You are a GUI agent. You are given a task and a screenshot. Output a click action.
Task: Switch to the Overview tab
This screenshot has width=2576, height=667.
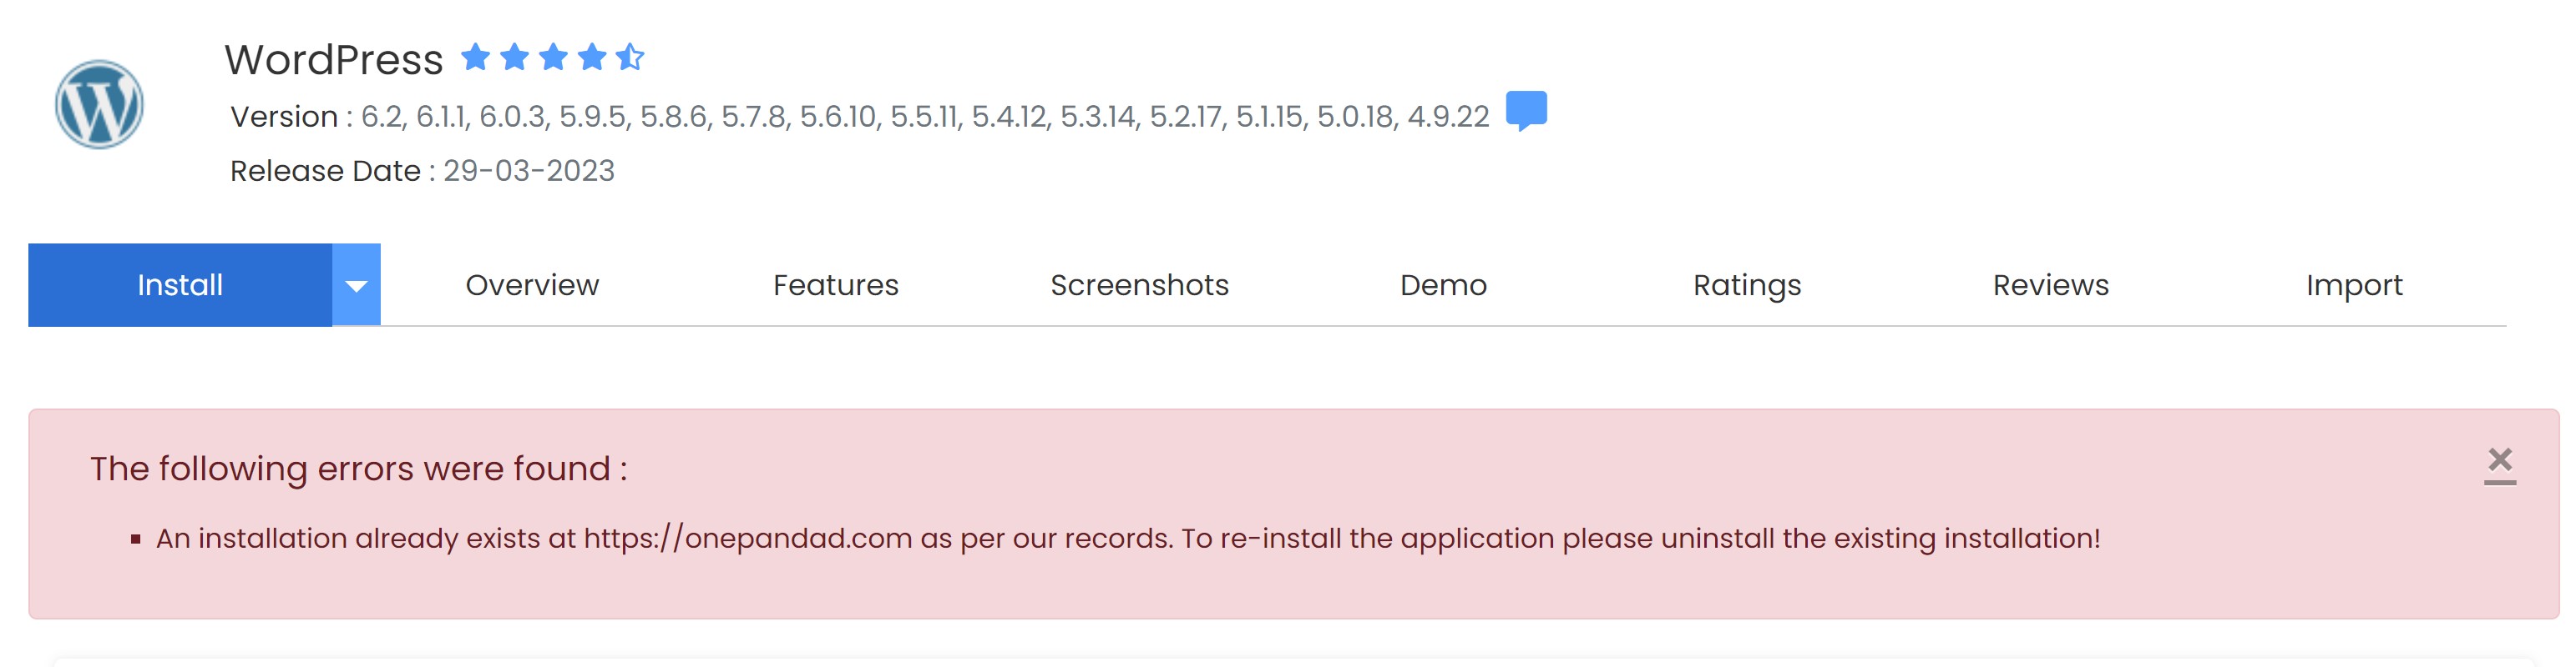532,286
